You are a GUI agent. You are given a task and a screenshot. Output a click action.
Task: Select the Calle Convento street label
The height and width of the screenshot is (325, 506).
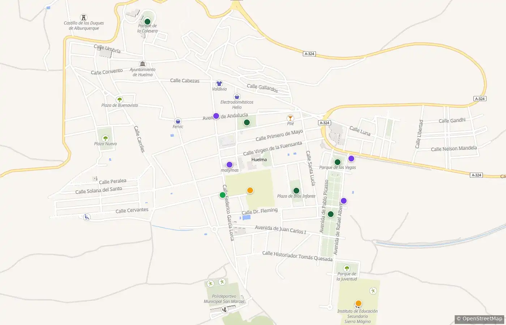tap(107, 71)
